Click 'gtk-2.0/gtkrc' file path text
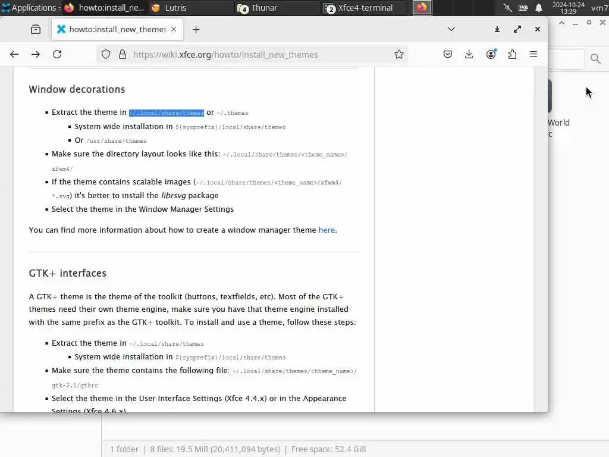The image size is (609, 457). click(75, 386)
